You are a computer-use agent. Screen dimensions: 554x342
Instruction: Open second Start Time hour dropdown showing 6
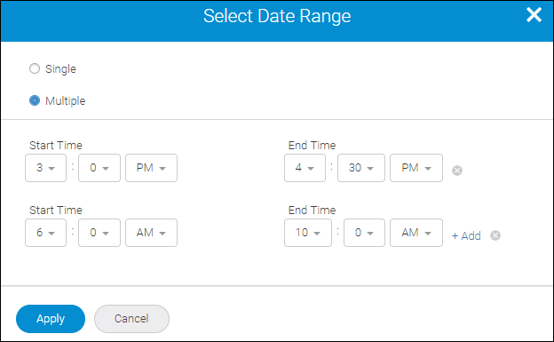pos(45,233)
